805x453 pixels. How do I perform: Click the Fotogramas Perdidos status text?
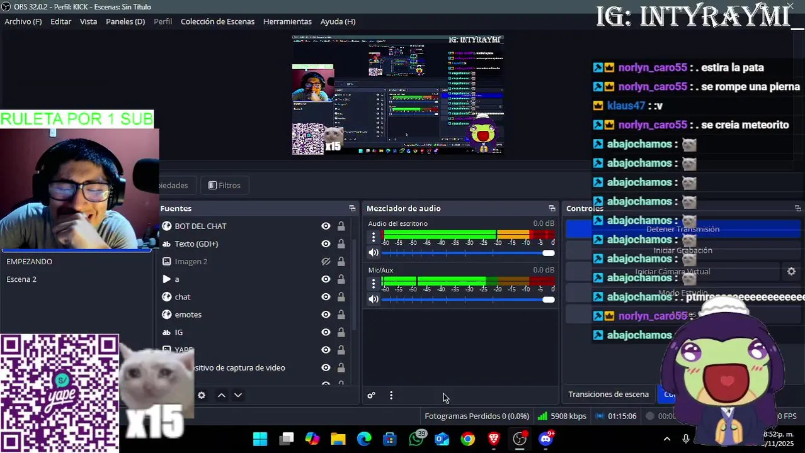click(477, 416)
